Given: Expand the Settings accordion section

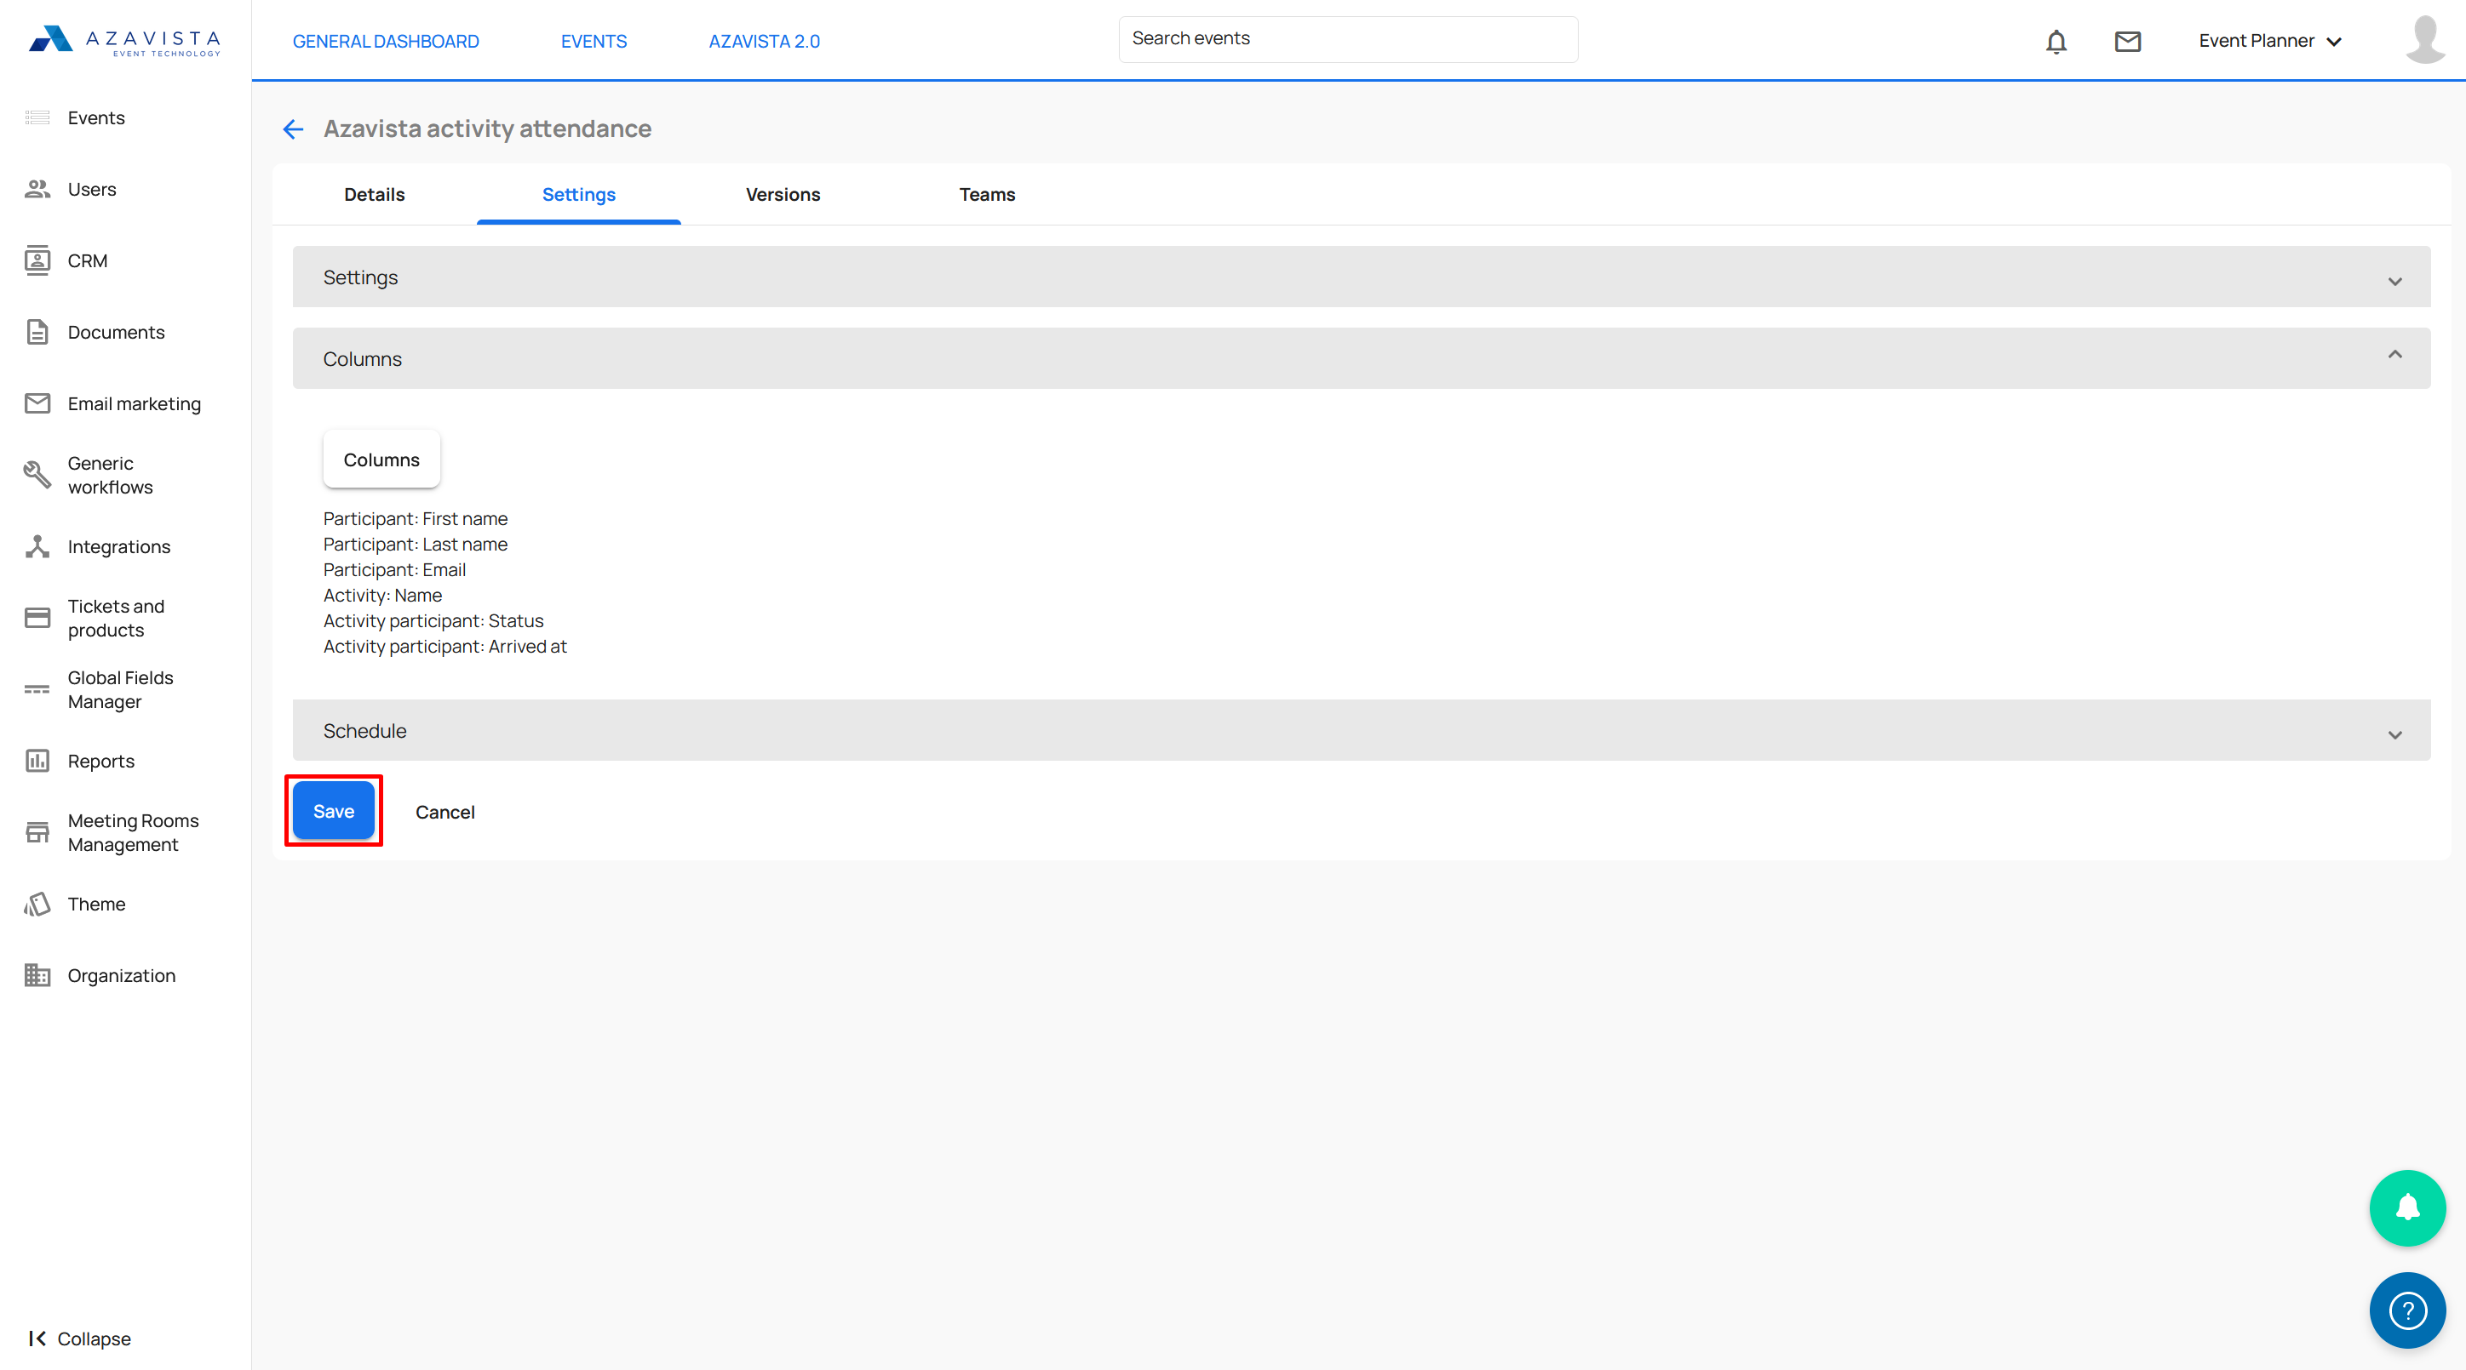Looking at the screenshot, I should pos(1362,277).
